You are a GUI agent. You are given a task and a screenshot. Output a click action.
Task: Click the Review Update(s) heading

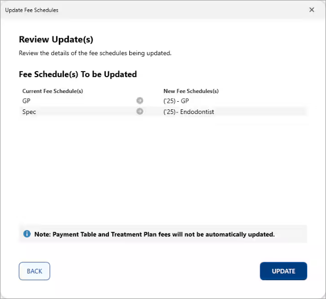[56, 40]
